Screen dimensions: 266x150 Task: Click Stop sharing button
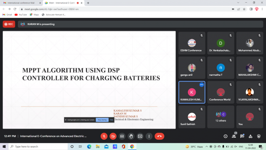pyautogui.click(x=102, y=120)
